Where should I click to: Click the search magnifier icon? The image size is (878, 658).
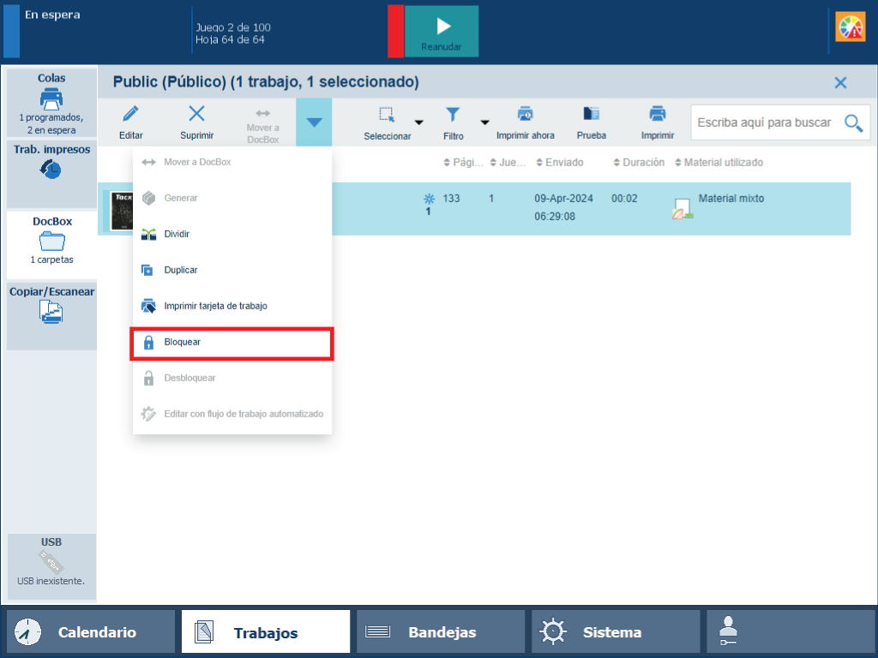click(853, 123)
